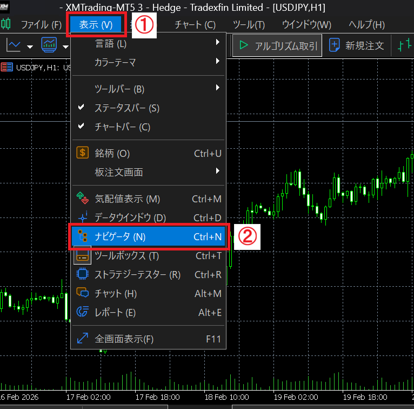
Task: Open the Charts (チャート) menu
Action: (195, 25)
